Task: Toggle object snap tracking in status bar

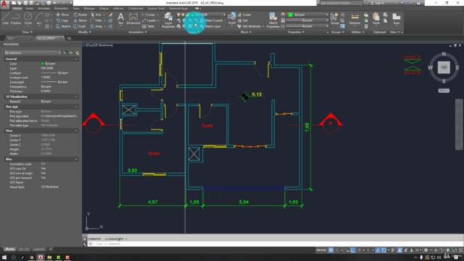Action: [378, 250]
